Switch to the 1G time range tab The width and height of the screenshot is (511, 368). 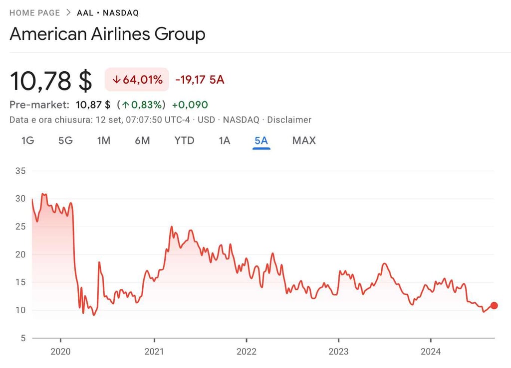tap(28, 141)
